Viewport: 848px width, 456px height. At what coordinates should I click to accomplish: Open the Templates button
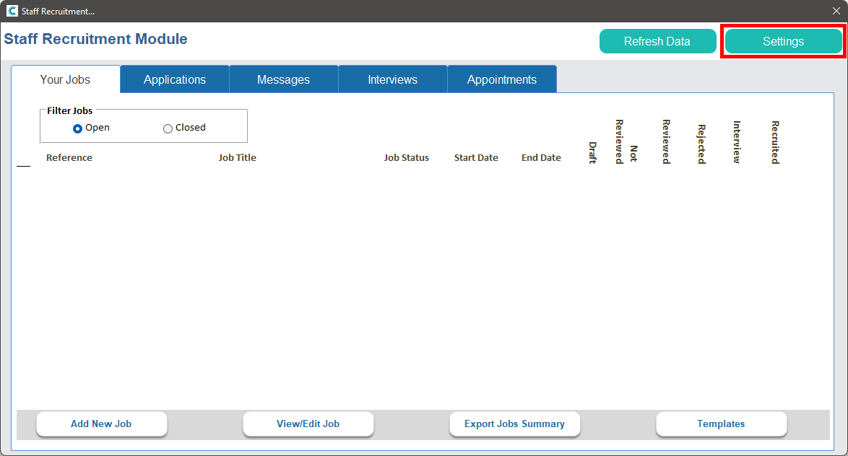[721, 424]
